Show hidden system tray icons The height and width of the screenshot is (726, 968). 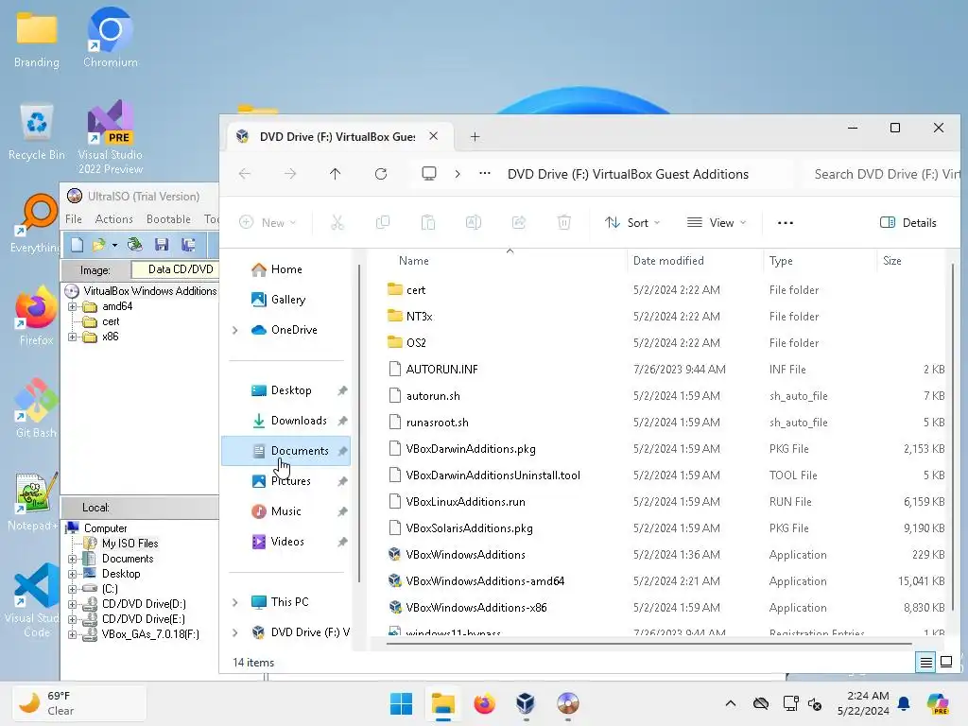(731, 703)
